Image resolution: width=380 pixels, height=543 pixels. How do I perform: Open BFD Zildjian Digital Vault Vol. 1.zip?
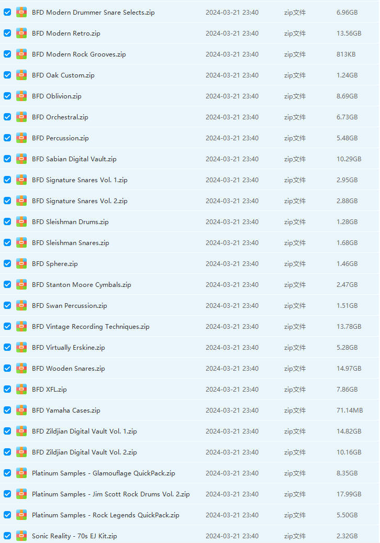coord(84,431)
